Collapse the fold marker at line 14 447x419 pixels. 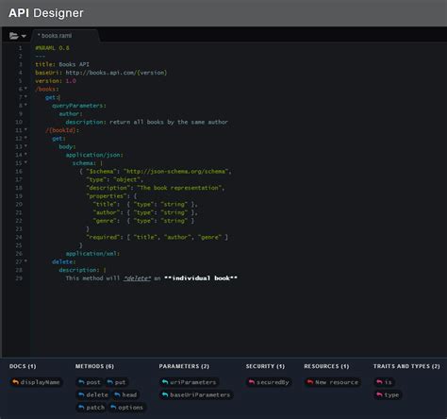point(25,154)
